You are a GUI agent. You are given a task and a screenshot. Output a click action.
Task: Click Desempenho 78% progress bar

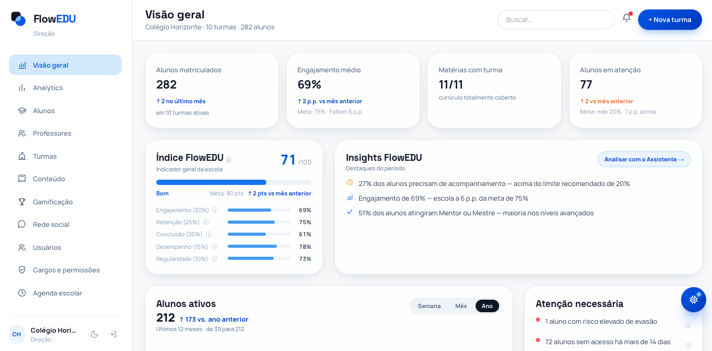pos(259,246)
